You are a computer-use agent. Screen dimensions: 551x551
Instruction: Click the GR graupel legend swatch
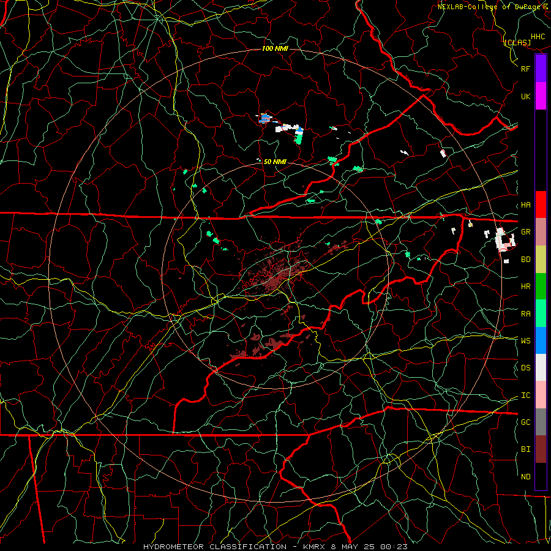[541, 231]
